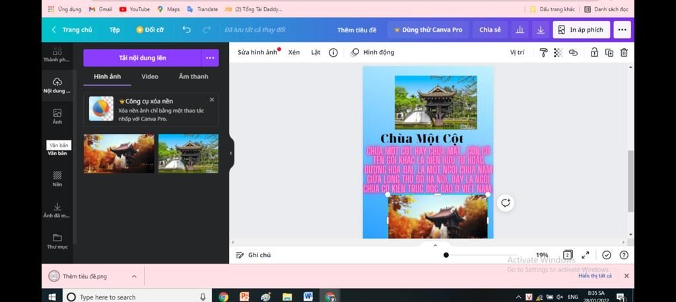Open the page grid view icon
Image resolution: width=676 pixels, height=302 pixels.
coord(568,255)
